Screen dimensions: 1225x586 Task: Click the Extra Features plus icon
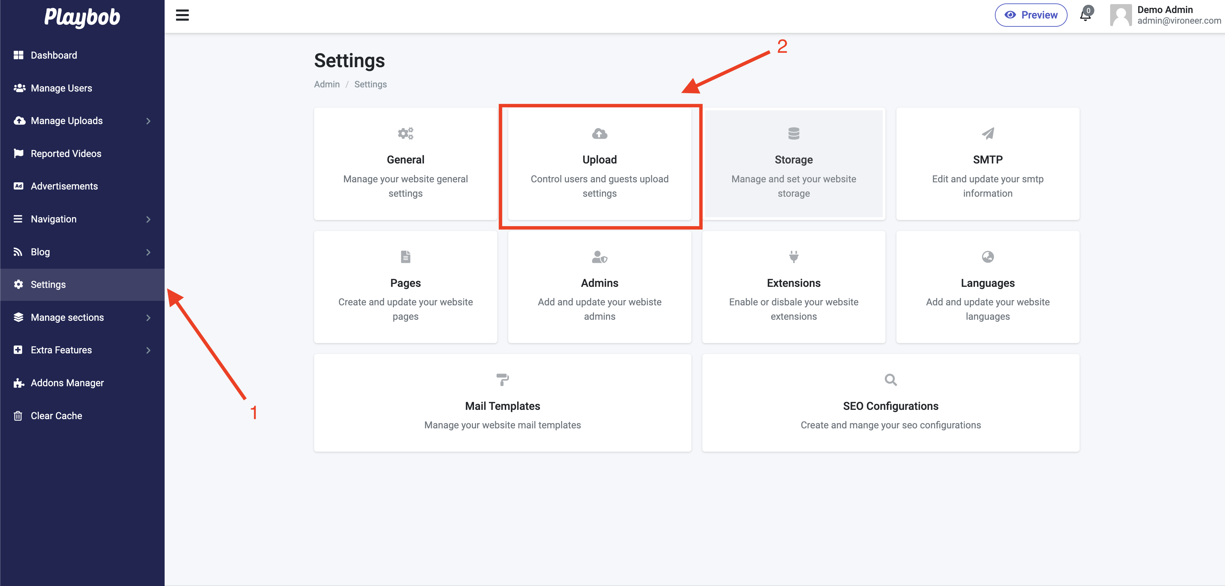[x=18, y=350]
